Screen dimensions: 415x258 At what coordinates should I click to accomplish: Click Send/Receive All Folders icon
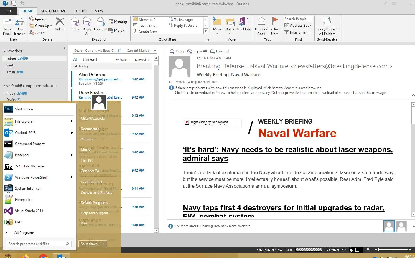[x=327, y=26]
